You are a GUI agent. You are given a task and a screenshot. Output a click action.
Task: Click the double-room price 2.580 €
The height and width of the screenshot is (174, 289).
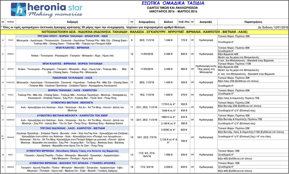(x=168, y=54)
